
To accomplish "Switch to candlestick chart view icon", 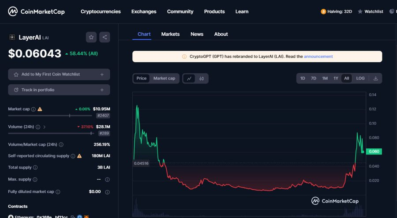I will (202, 79).
